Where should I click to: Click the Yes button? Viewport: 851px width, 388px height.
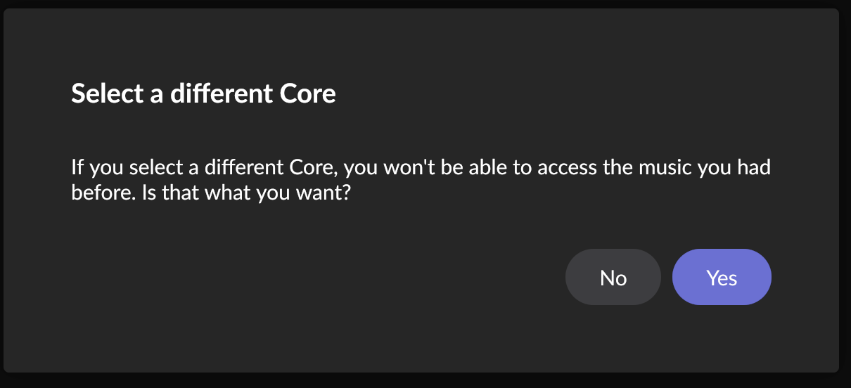point(722,278)
